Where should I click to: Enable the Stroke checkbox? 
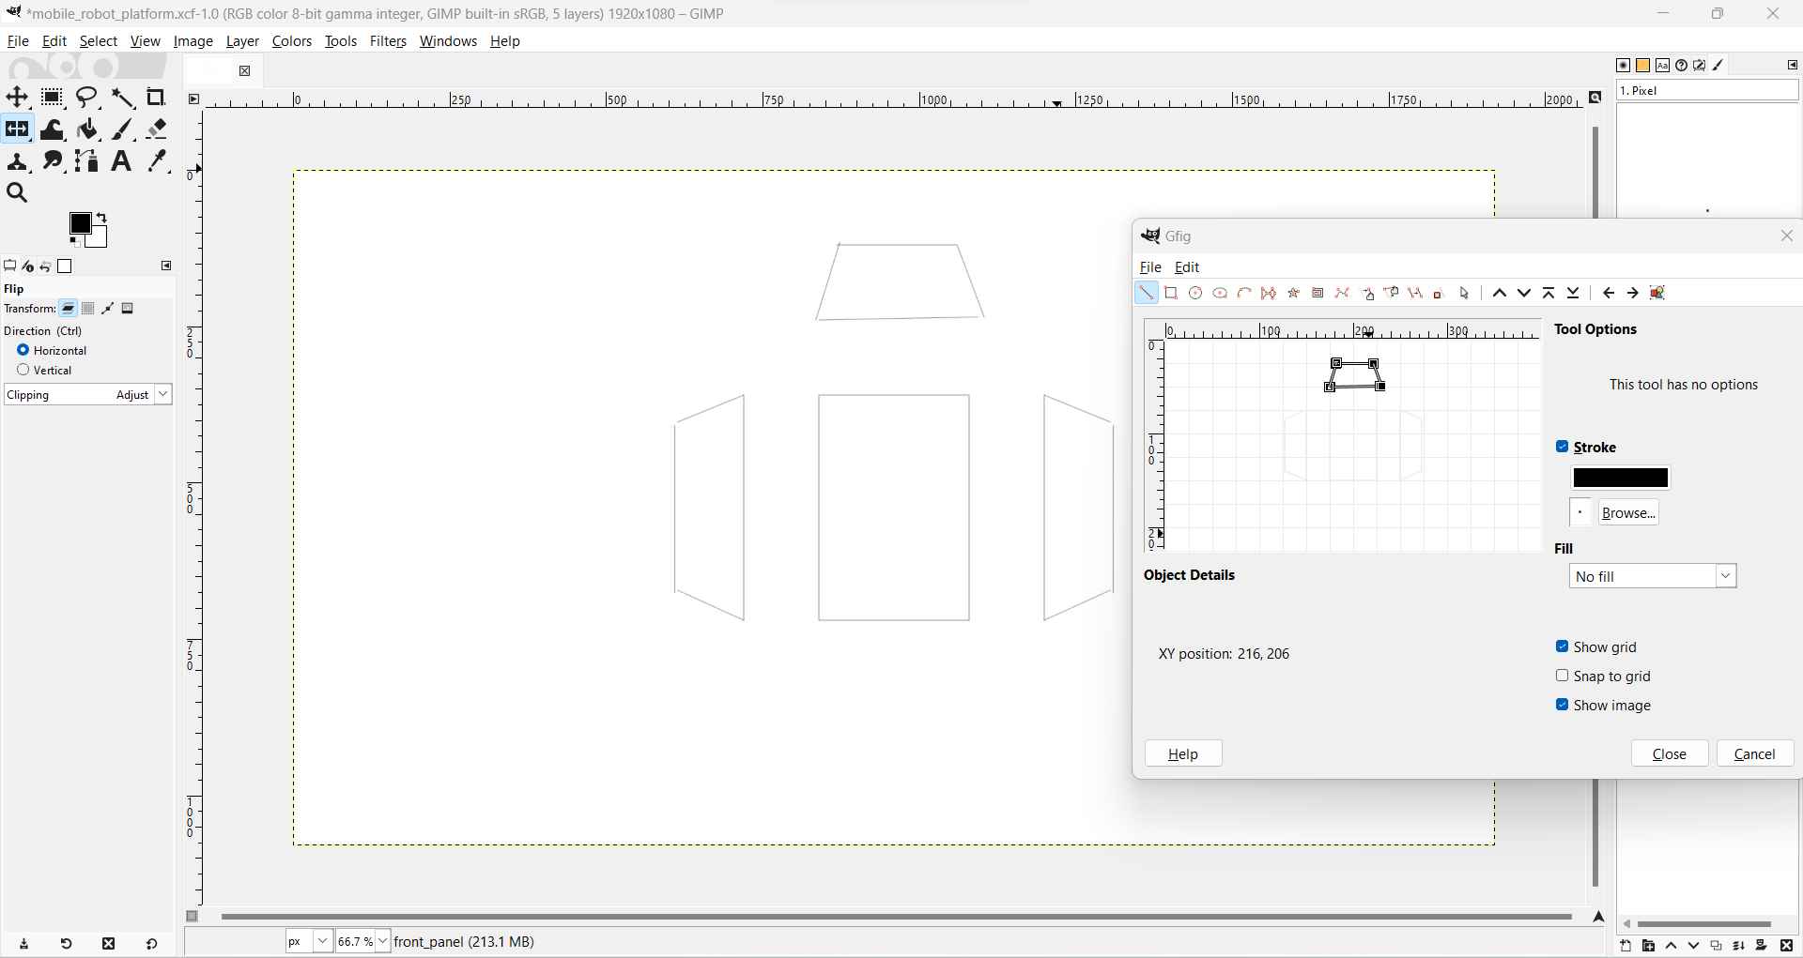(x=1563, y=447)
